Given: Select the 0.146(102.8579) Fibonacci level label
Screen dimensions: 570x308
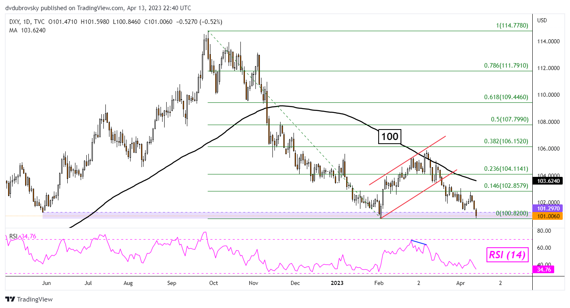Looking at the screenshot, I should click(x=506, y=186).
